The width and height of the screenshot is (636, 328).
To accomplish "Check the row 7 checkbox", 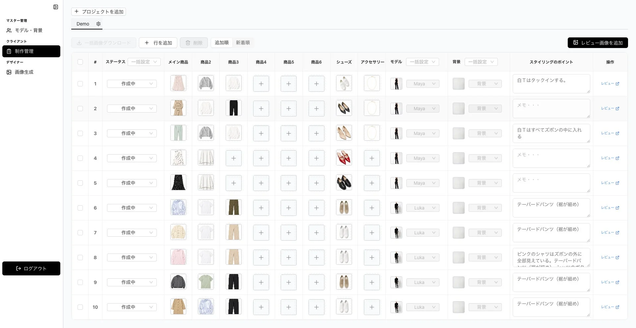I will pos(80,233).
